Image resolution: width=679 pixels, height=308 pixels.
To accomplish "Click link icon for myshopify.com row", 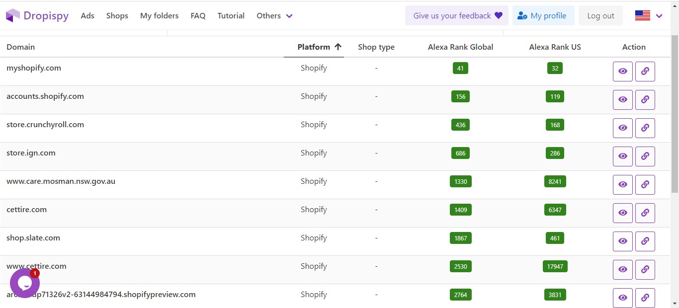I will point(645,71).
